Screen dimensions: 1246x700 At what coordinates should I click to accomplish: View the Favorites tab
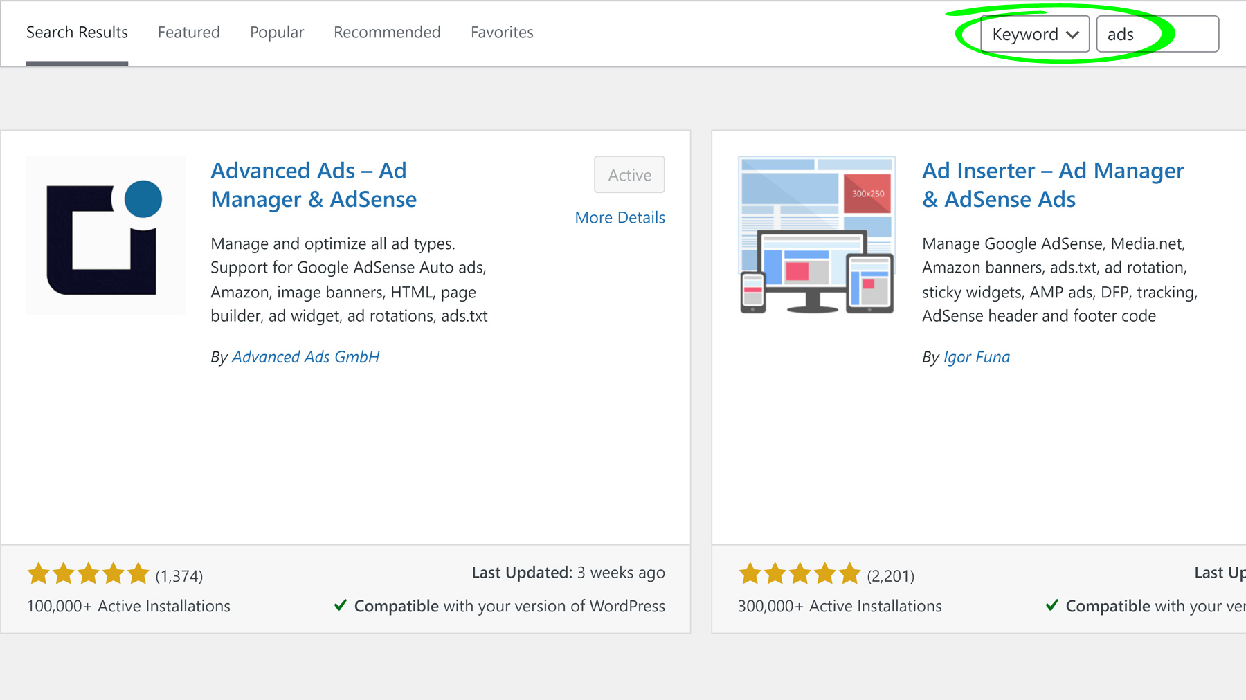502,32
